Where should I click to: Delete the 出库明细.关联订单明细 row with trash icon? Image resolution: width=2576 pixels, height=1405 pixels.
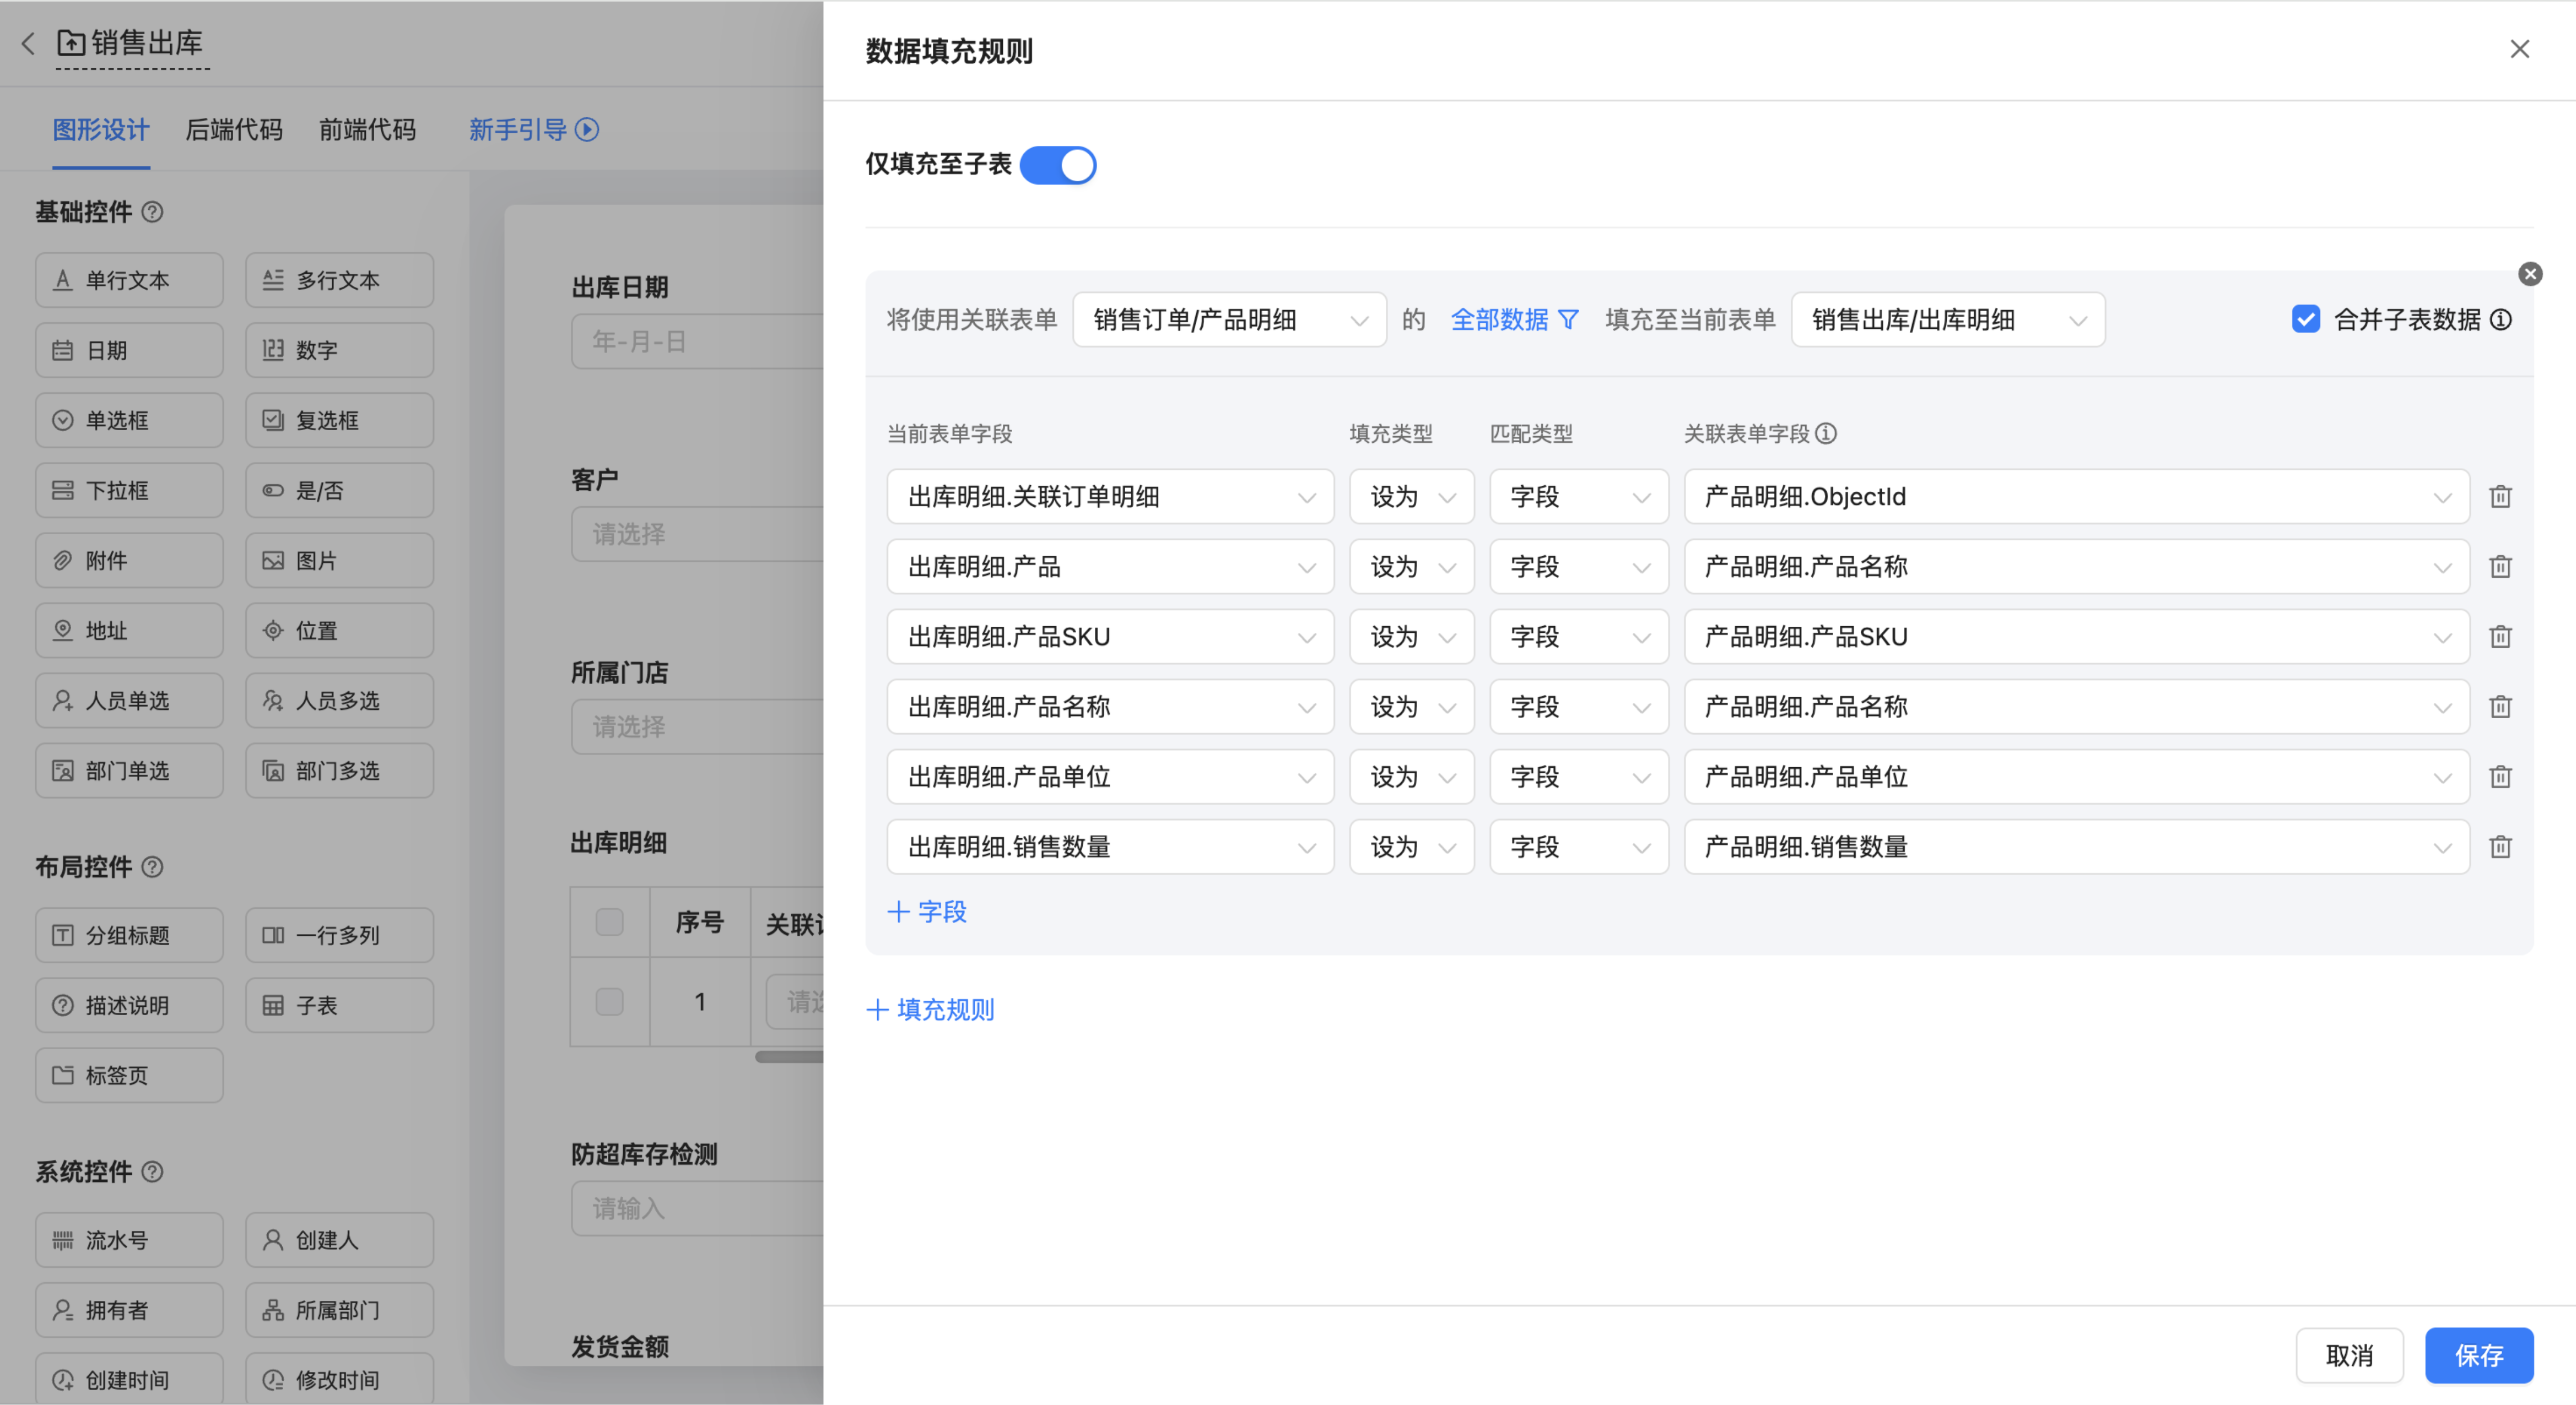click(x=2500, y=497)
